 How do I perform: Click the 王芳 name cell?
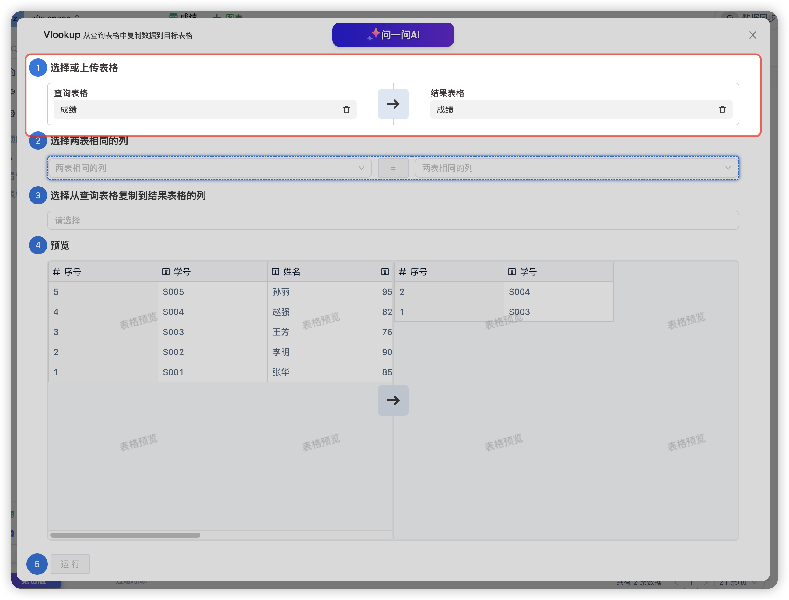[322, 332]
